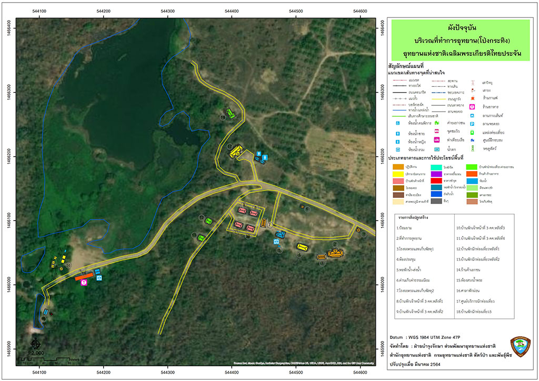The width and height of the screenshot is (539, 381).
Task: Click the restroom marker beside the orange shop building
Action: pyautogui.click(x=99, y=277)
